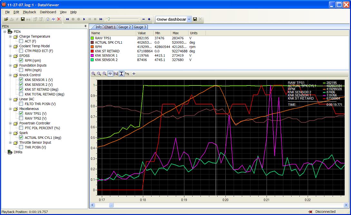
Task: Collapse the Charge Temperature tree node
Action: [x=10, y=36]
